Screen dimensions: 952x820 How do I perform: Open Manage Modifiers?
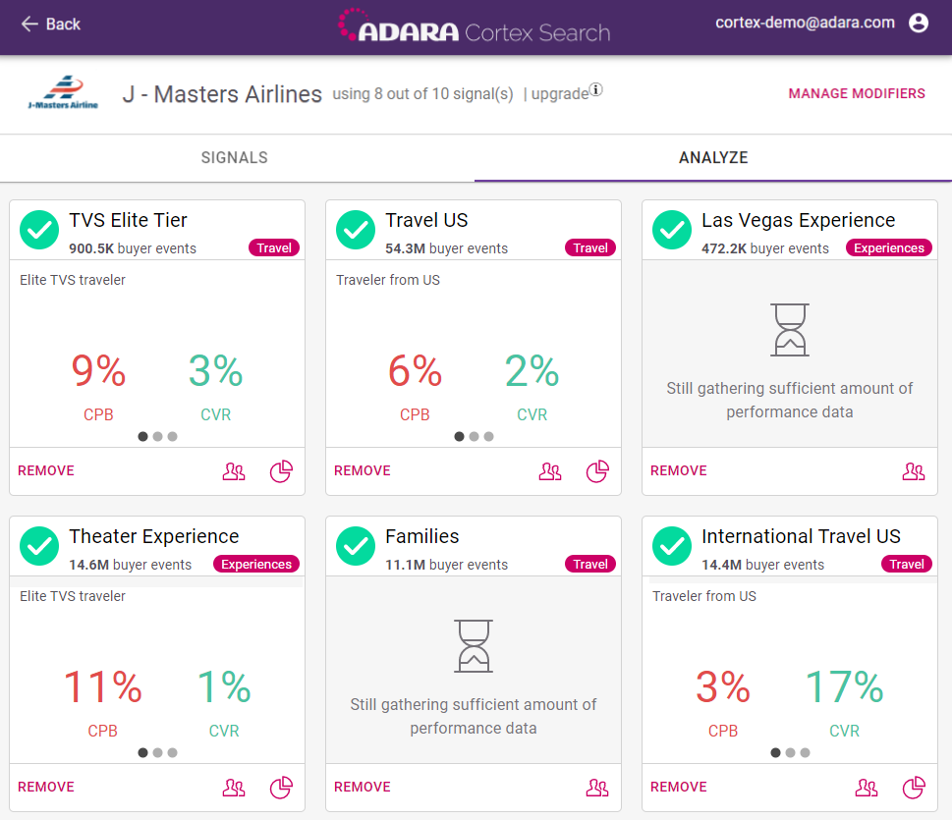pyautogui.click(x=857, y=93)
